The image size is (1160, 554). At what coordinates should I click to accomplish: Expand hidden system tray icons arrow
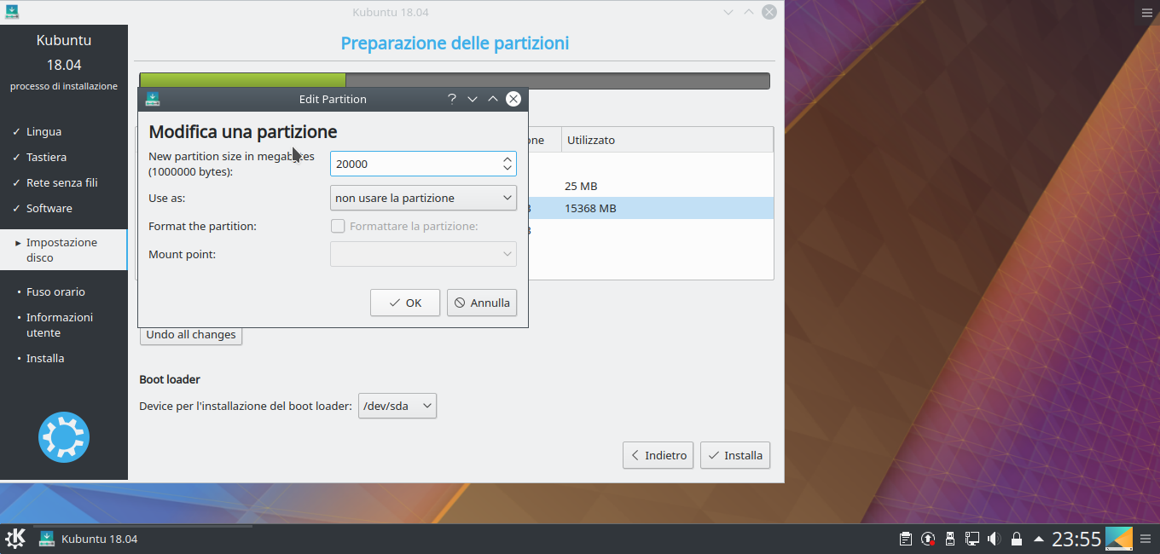coord(1038,539)
